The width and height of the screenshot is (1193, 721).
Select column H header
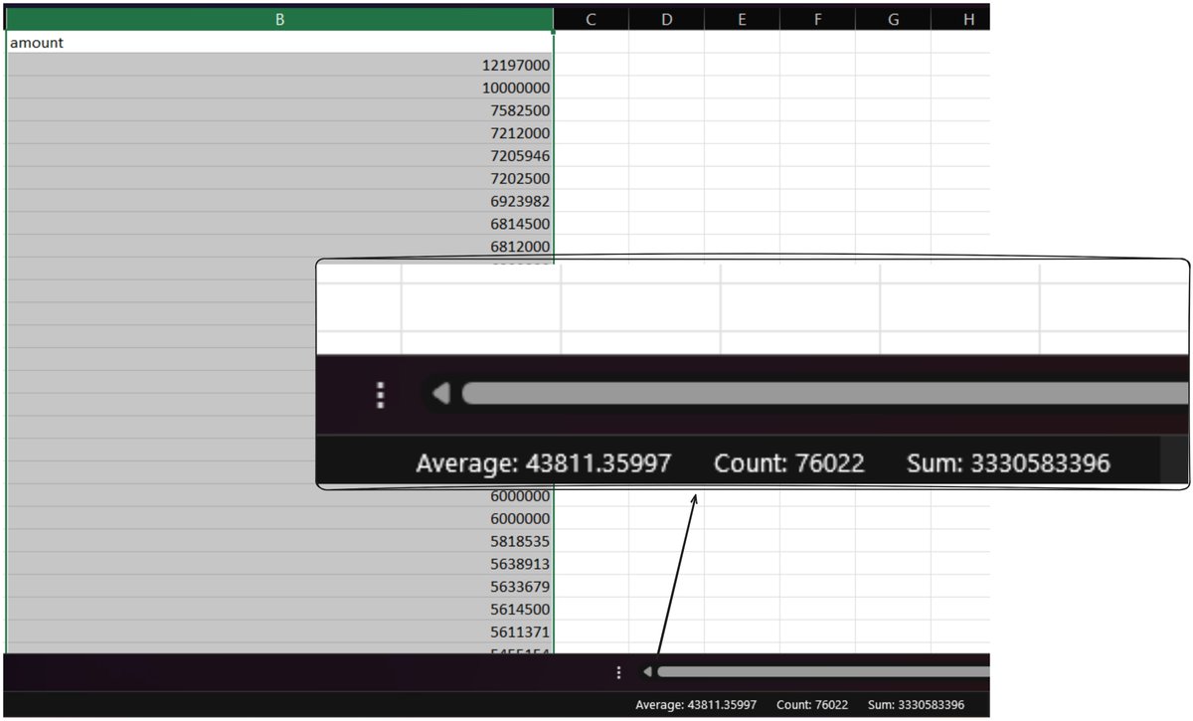pos(966,18)
